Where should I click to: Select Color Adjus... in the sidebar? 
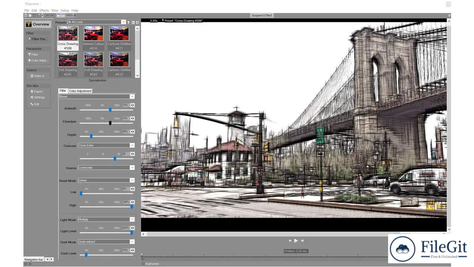[38, 60]
